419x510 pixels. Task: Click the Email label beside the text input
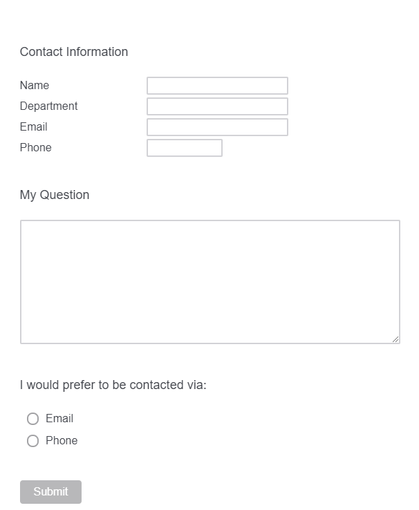pyautogui.click(x=34, y=127)
